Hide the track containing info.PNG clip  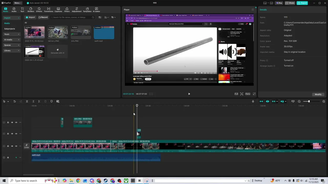pyautogui.click(x=12, y=122)
